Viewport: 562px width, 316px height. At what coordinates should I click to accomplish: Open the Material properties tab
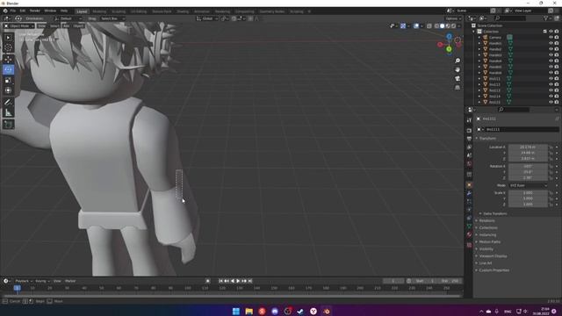point(469,234)
